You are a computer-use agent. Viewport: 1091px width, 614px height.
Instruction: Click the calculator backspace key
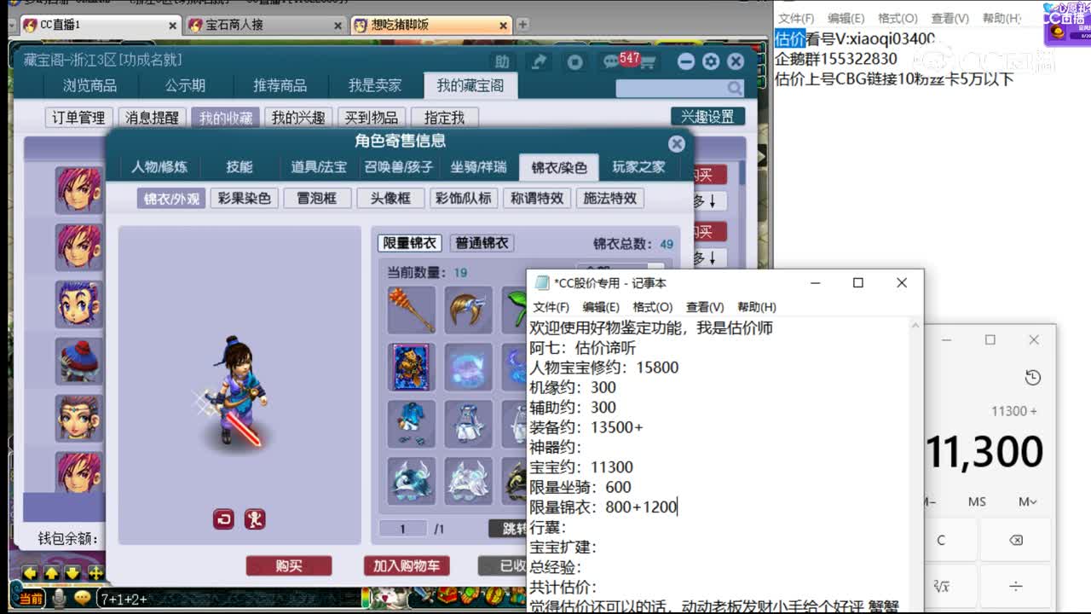[1015, 540]
